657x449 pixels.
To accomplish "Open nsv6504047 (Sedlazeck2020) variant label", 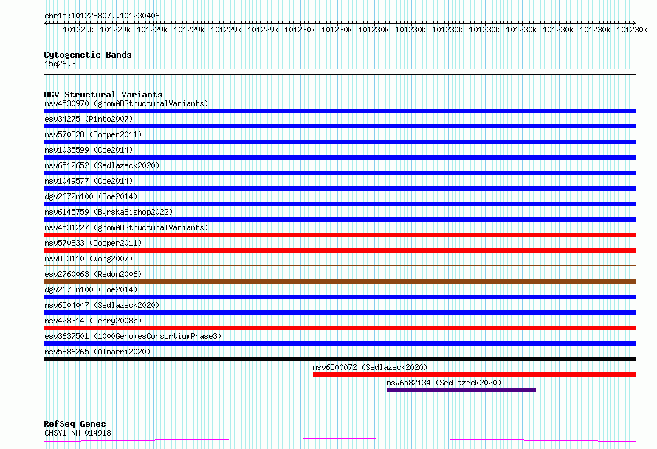I will click(102, 305).
